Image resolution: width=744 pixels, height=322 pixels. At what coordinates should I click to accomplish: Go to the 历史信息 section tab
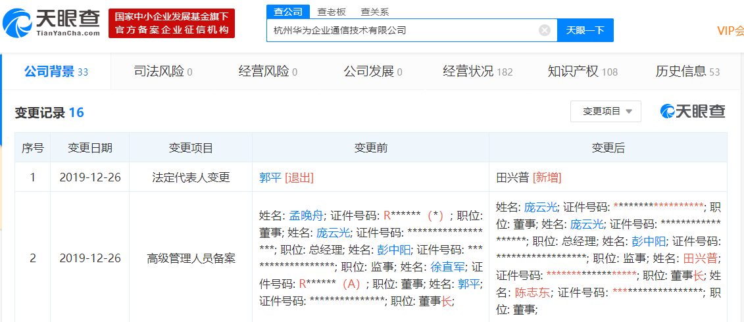coord(687,72)
